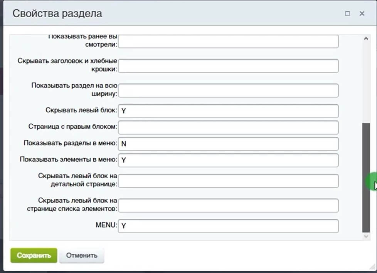Click the Показывать раздел на всю ширину field
This screenshot has height=273, width=377.
click(228, 90)
